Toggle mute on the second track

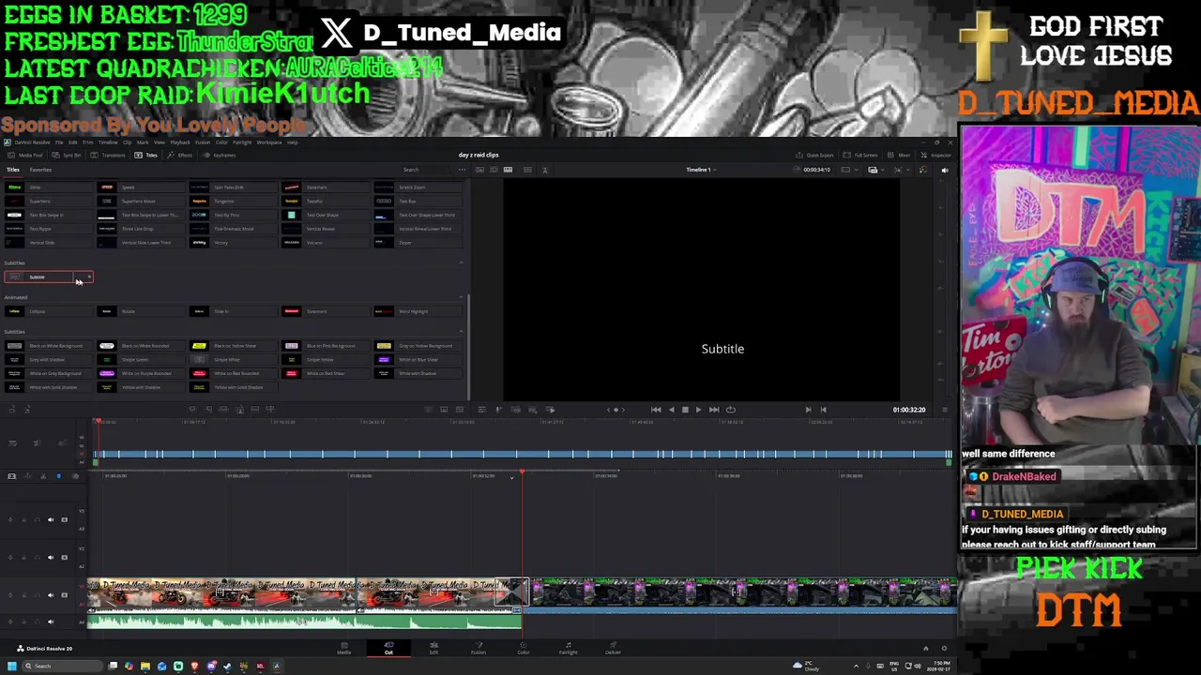coord(51,557)
